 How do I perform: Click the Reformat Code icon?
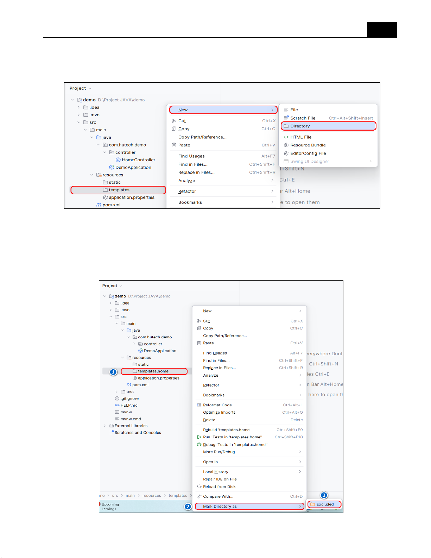tap(199, 405)
